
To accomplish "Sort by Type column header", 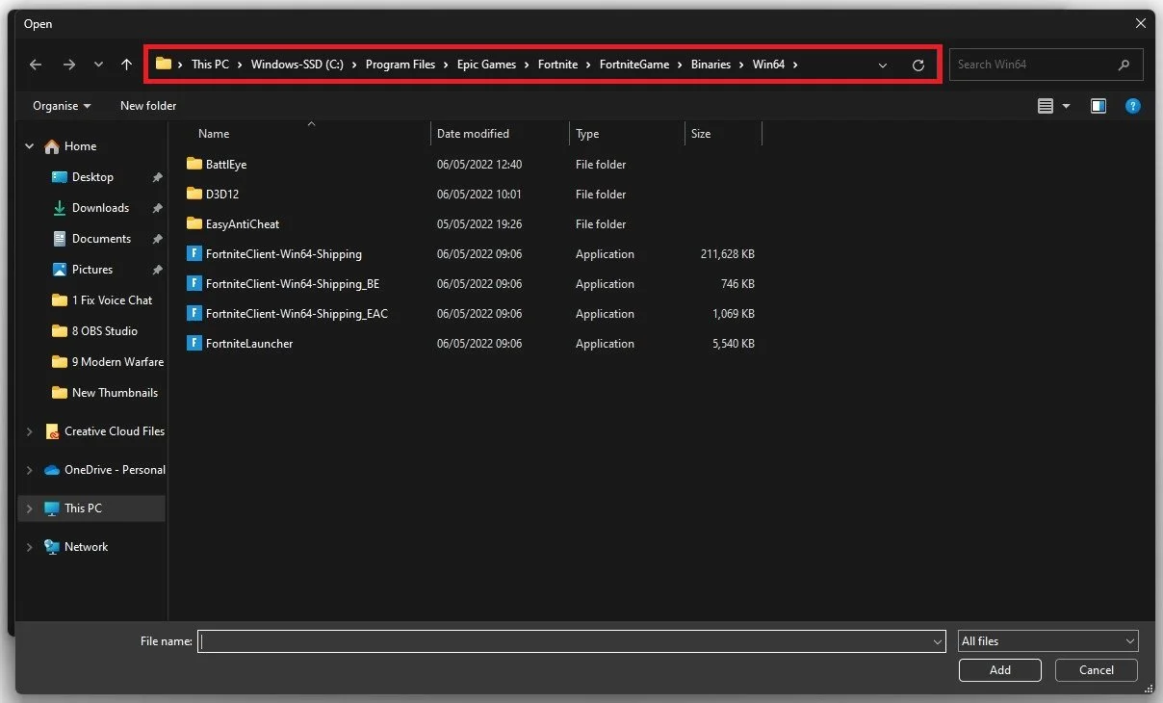I will click(x=587, y=134).
